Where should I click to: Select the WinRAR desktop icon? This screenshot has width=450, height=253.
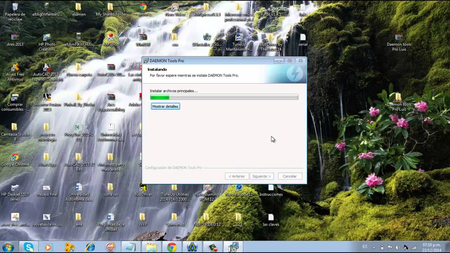tap(143, 40)
